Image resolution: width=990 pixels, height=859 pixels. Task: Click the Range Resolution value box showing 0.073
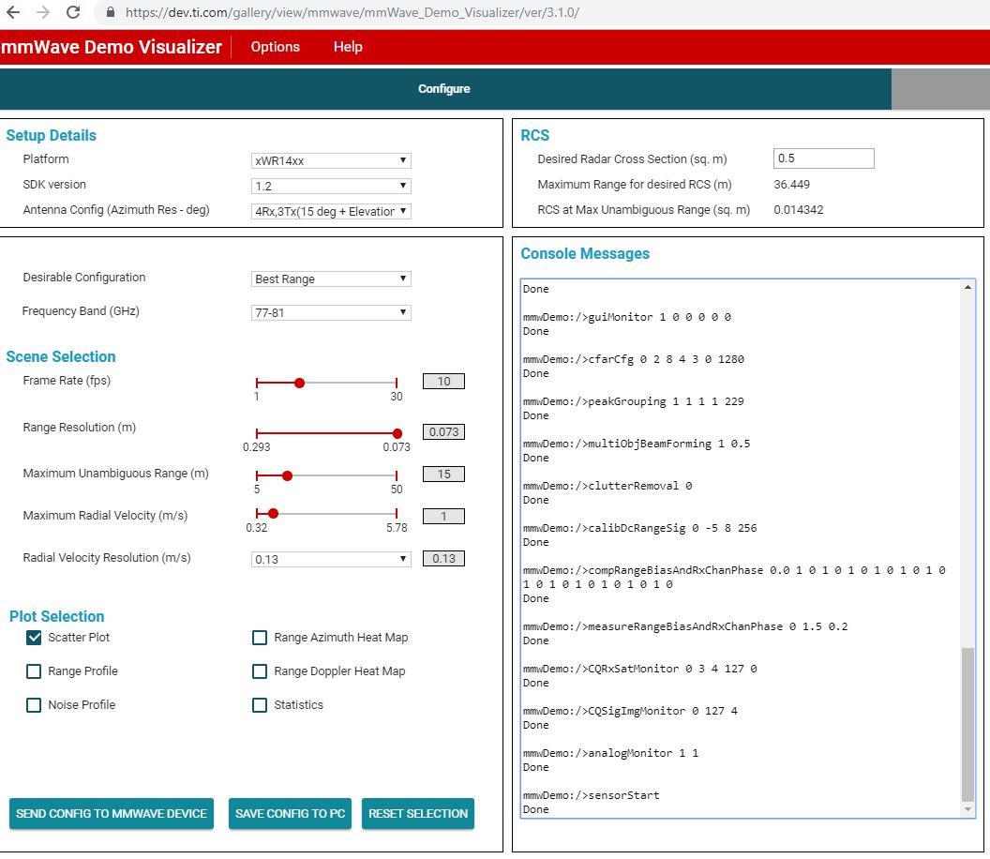tap(443, 431)
